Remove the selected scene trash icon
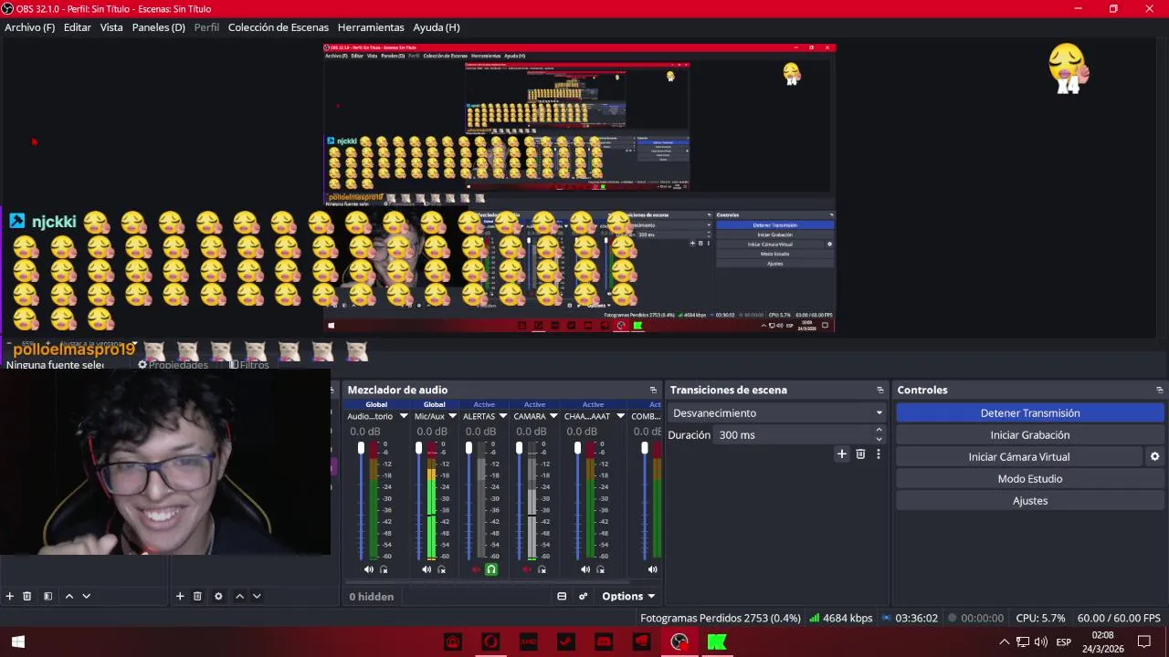This screenshot has height=657, width=1169. [27, 596]
